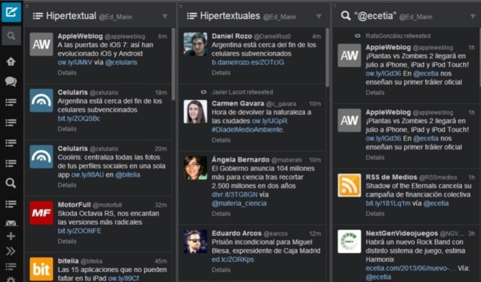Click the list icon in Hipertextuales column header
The height and width of the screenshot is (282, 481).
192,16
